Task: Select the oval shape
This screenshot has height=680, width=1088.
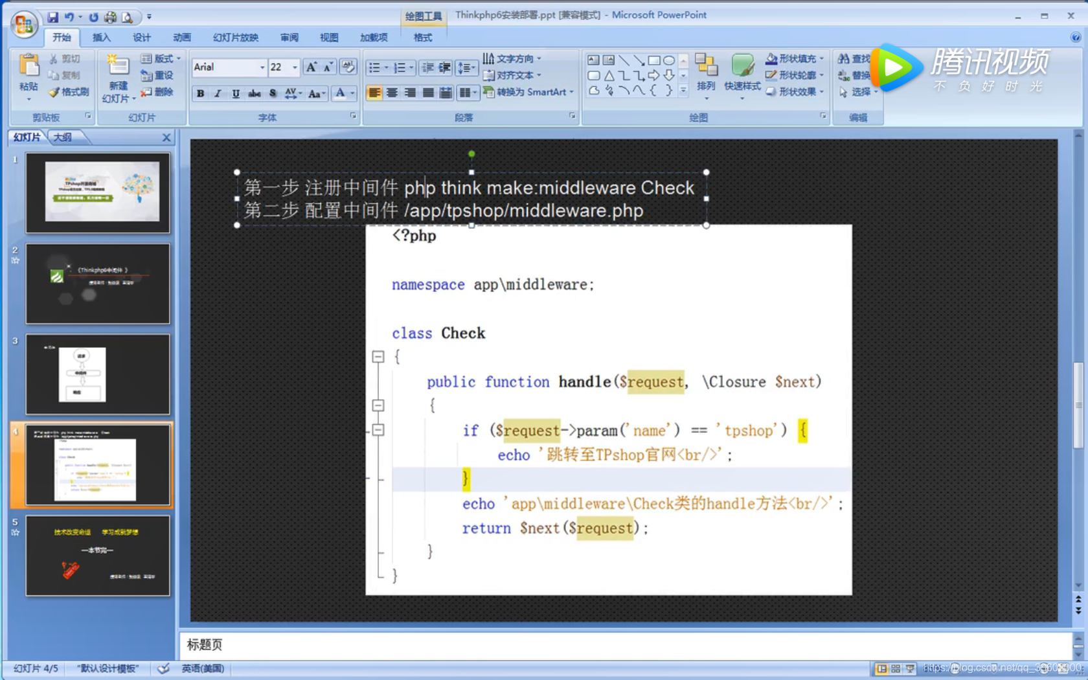Action: (x=669, y=60)
